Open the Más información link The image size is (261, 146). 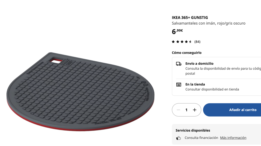(233, 138)
